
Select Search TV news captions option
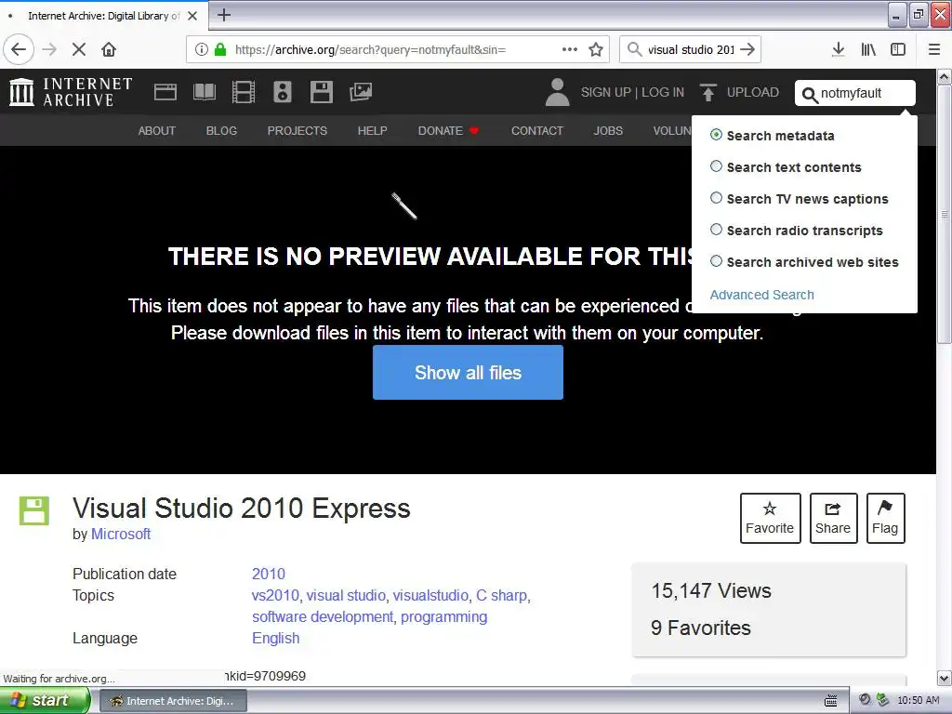(717, 198)
